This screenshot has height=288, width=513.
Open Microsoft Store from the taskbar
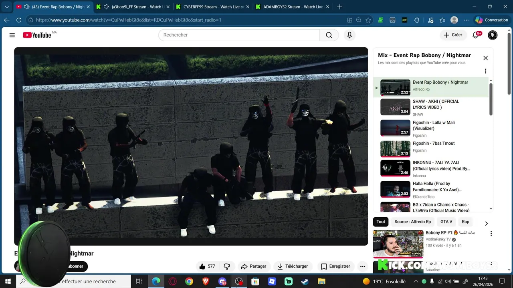(x=255, y=282)
